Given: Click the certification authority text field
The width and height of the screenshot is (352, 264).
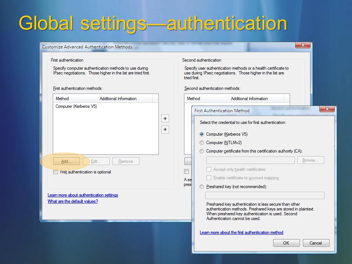Looking at the screenshot, I should tap(250, 160).
